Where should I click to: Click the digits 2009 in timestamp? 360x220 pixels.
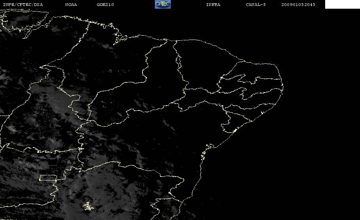(x=287, y=5)
